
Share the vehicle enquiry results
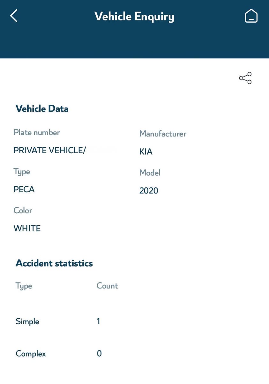pos(245,78)
